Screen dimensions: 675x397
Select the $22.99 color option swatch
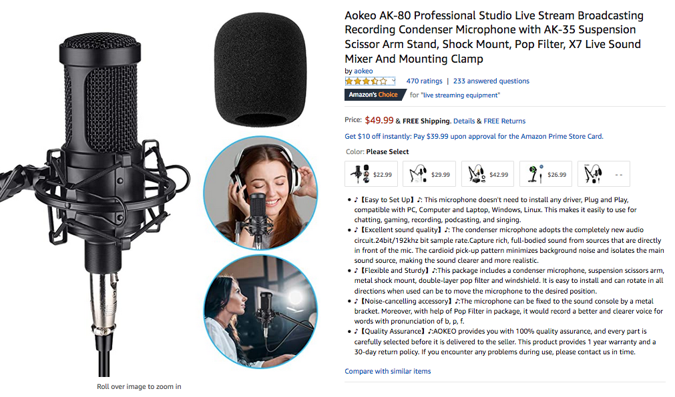tap(371, 174)
